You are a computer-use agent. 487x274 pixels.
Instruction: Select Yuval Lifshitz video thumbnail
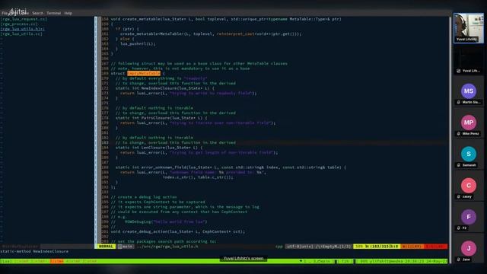pos(469,28)
